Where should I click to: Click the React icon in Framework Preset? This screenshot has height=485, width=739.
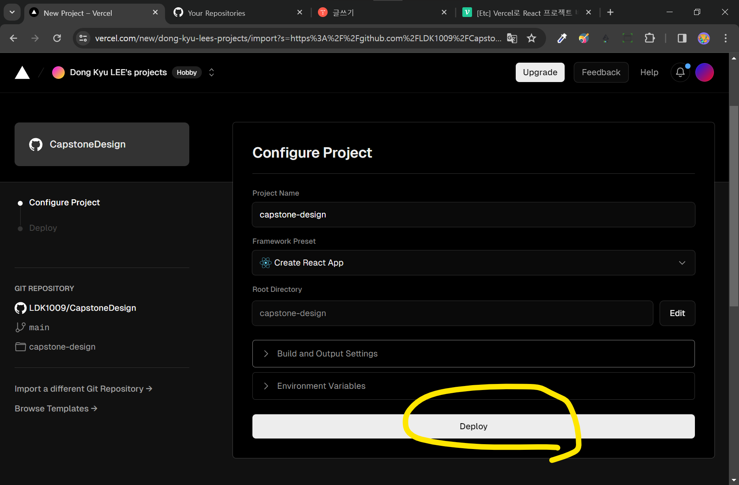(x=266, y=263)
